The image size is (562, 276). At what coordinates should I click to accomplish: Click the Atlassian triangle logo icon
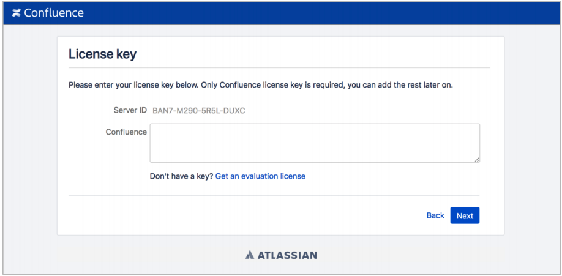pyautogui.click(x=250, y=255)
